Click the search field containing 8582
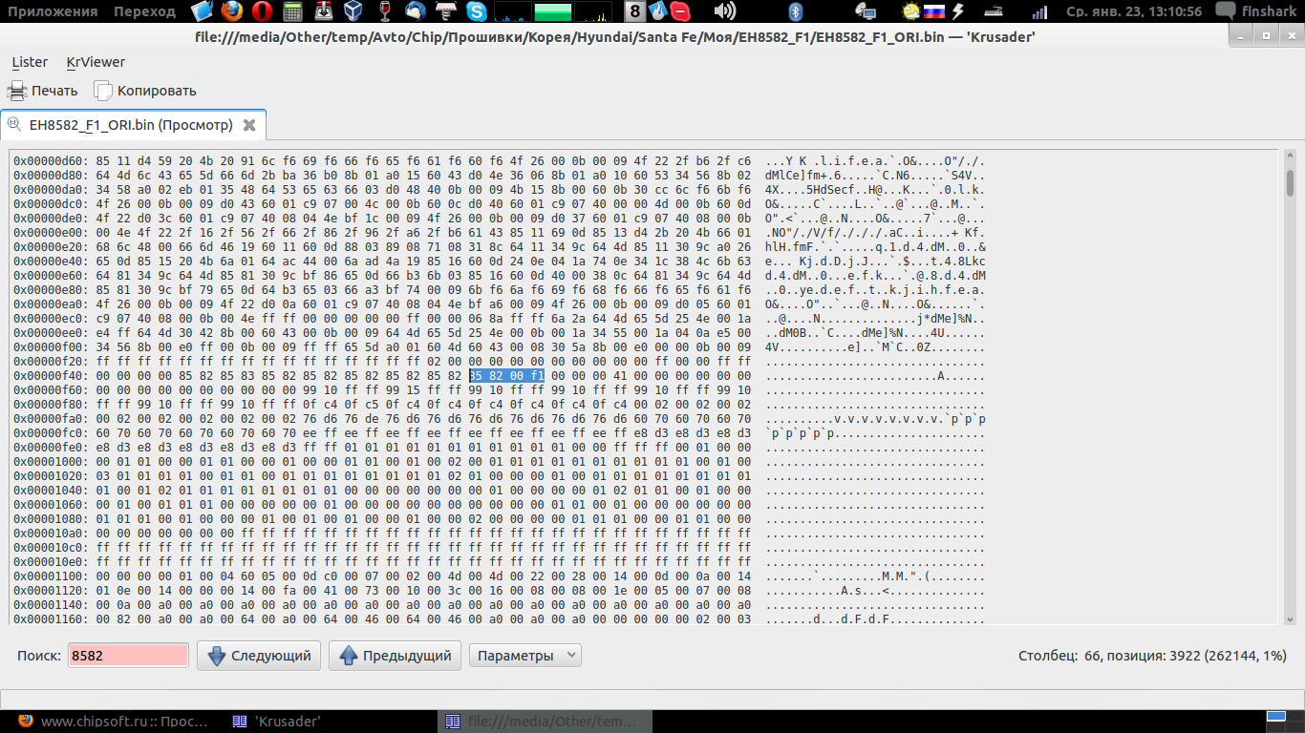 pos(128,656)
